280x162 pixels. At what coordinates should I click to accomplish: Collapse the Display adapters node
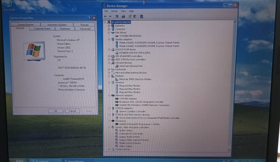pyautogui.click(x=109, y=39)
